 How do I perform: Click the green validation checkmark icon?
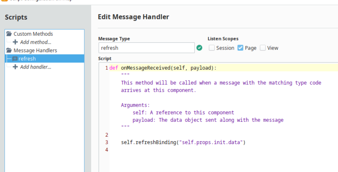199,48
